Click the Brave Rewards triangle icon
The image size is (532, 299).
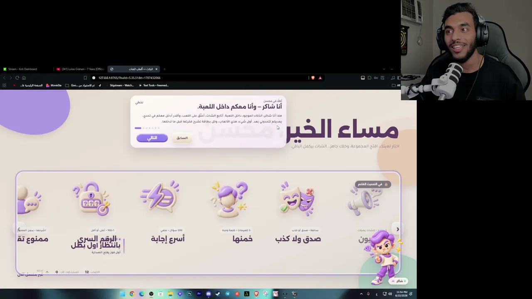[320, 78]
